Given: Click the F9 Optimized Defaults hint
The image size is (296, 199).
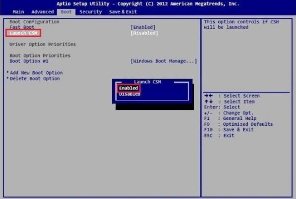Looking at the screenshot, I should [238, 124].
